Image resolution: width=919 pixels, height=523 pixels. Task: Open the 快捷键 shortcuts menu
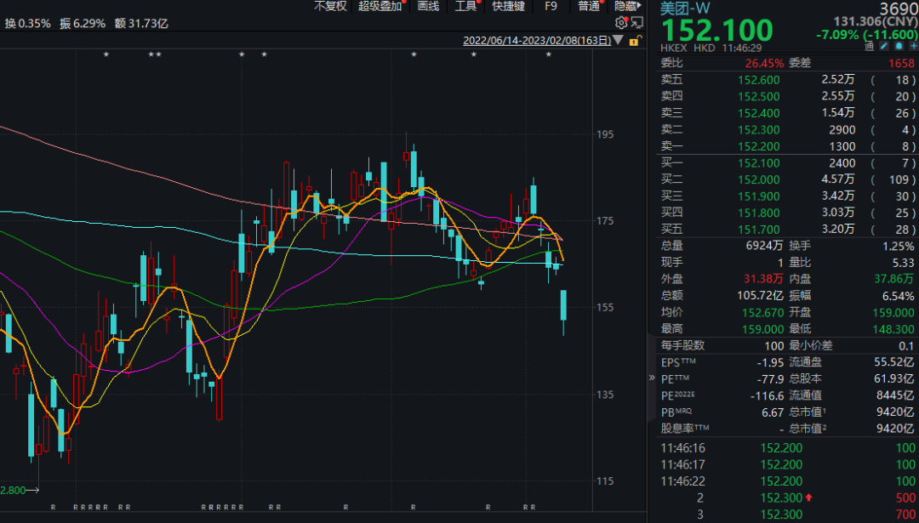(509, 6)
